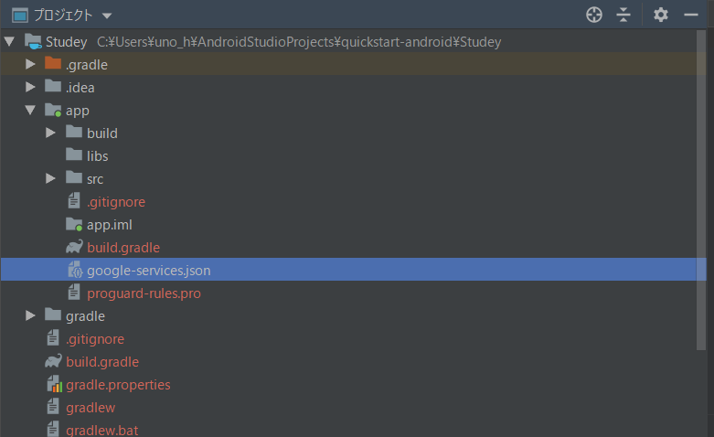This screenshot has height=437, width=714.
Task: Click the Gradle elephant icon for app build.gradle
Action: 74,247
